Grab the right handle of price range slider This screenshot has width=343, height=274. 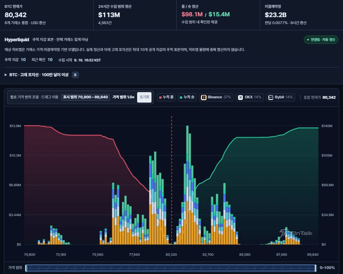click(x=316, y=268)
